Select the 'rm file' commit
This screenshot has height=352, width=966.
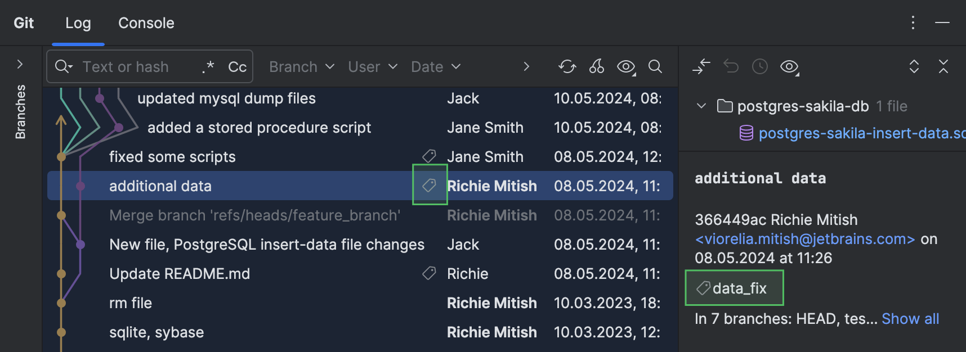click(131, 303)
